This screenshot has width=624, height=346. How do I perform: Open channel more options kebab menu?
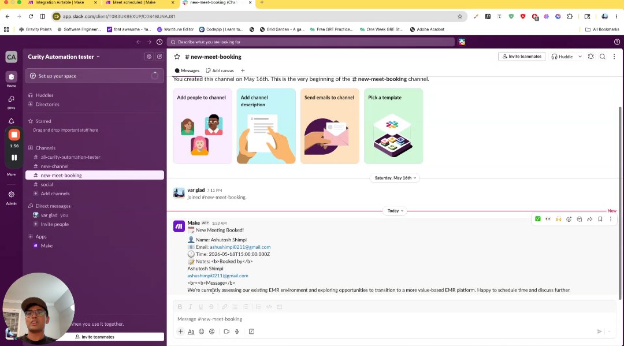point(614,57)
